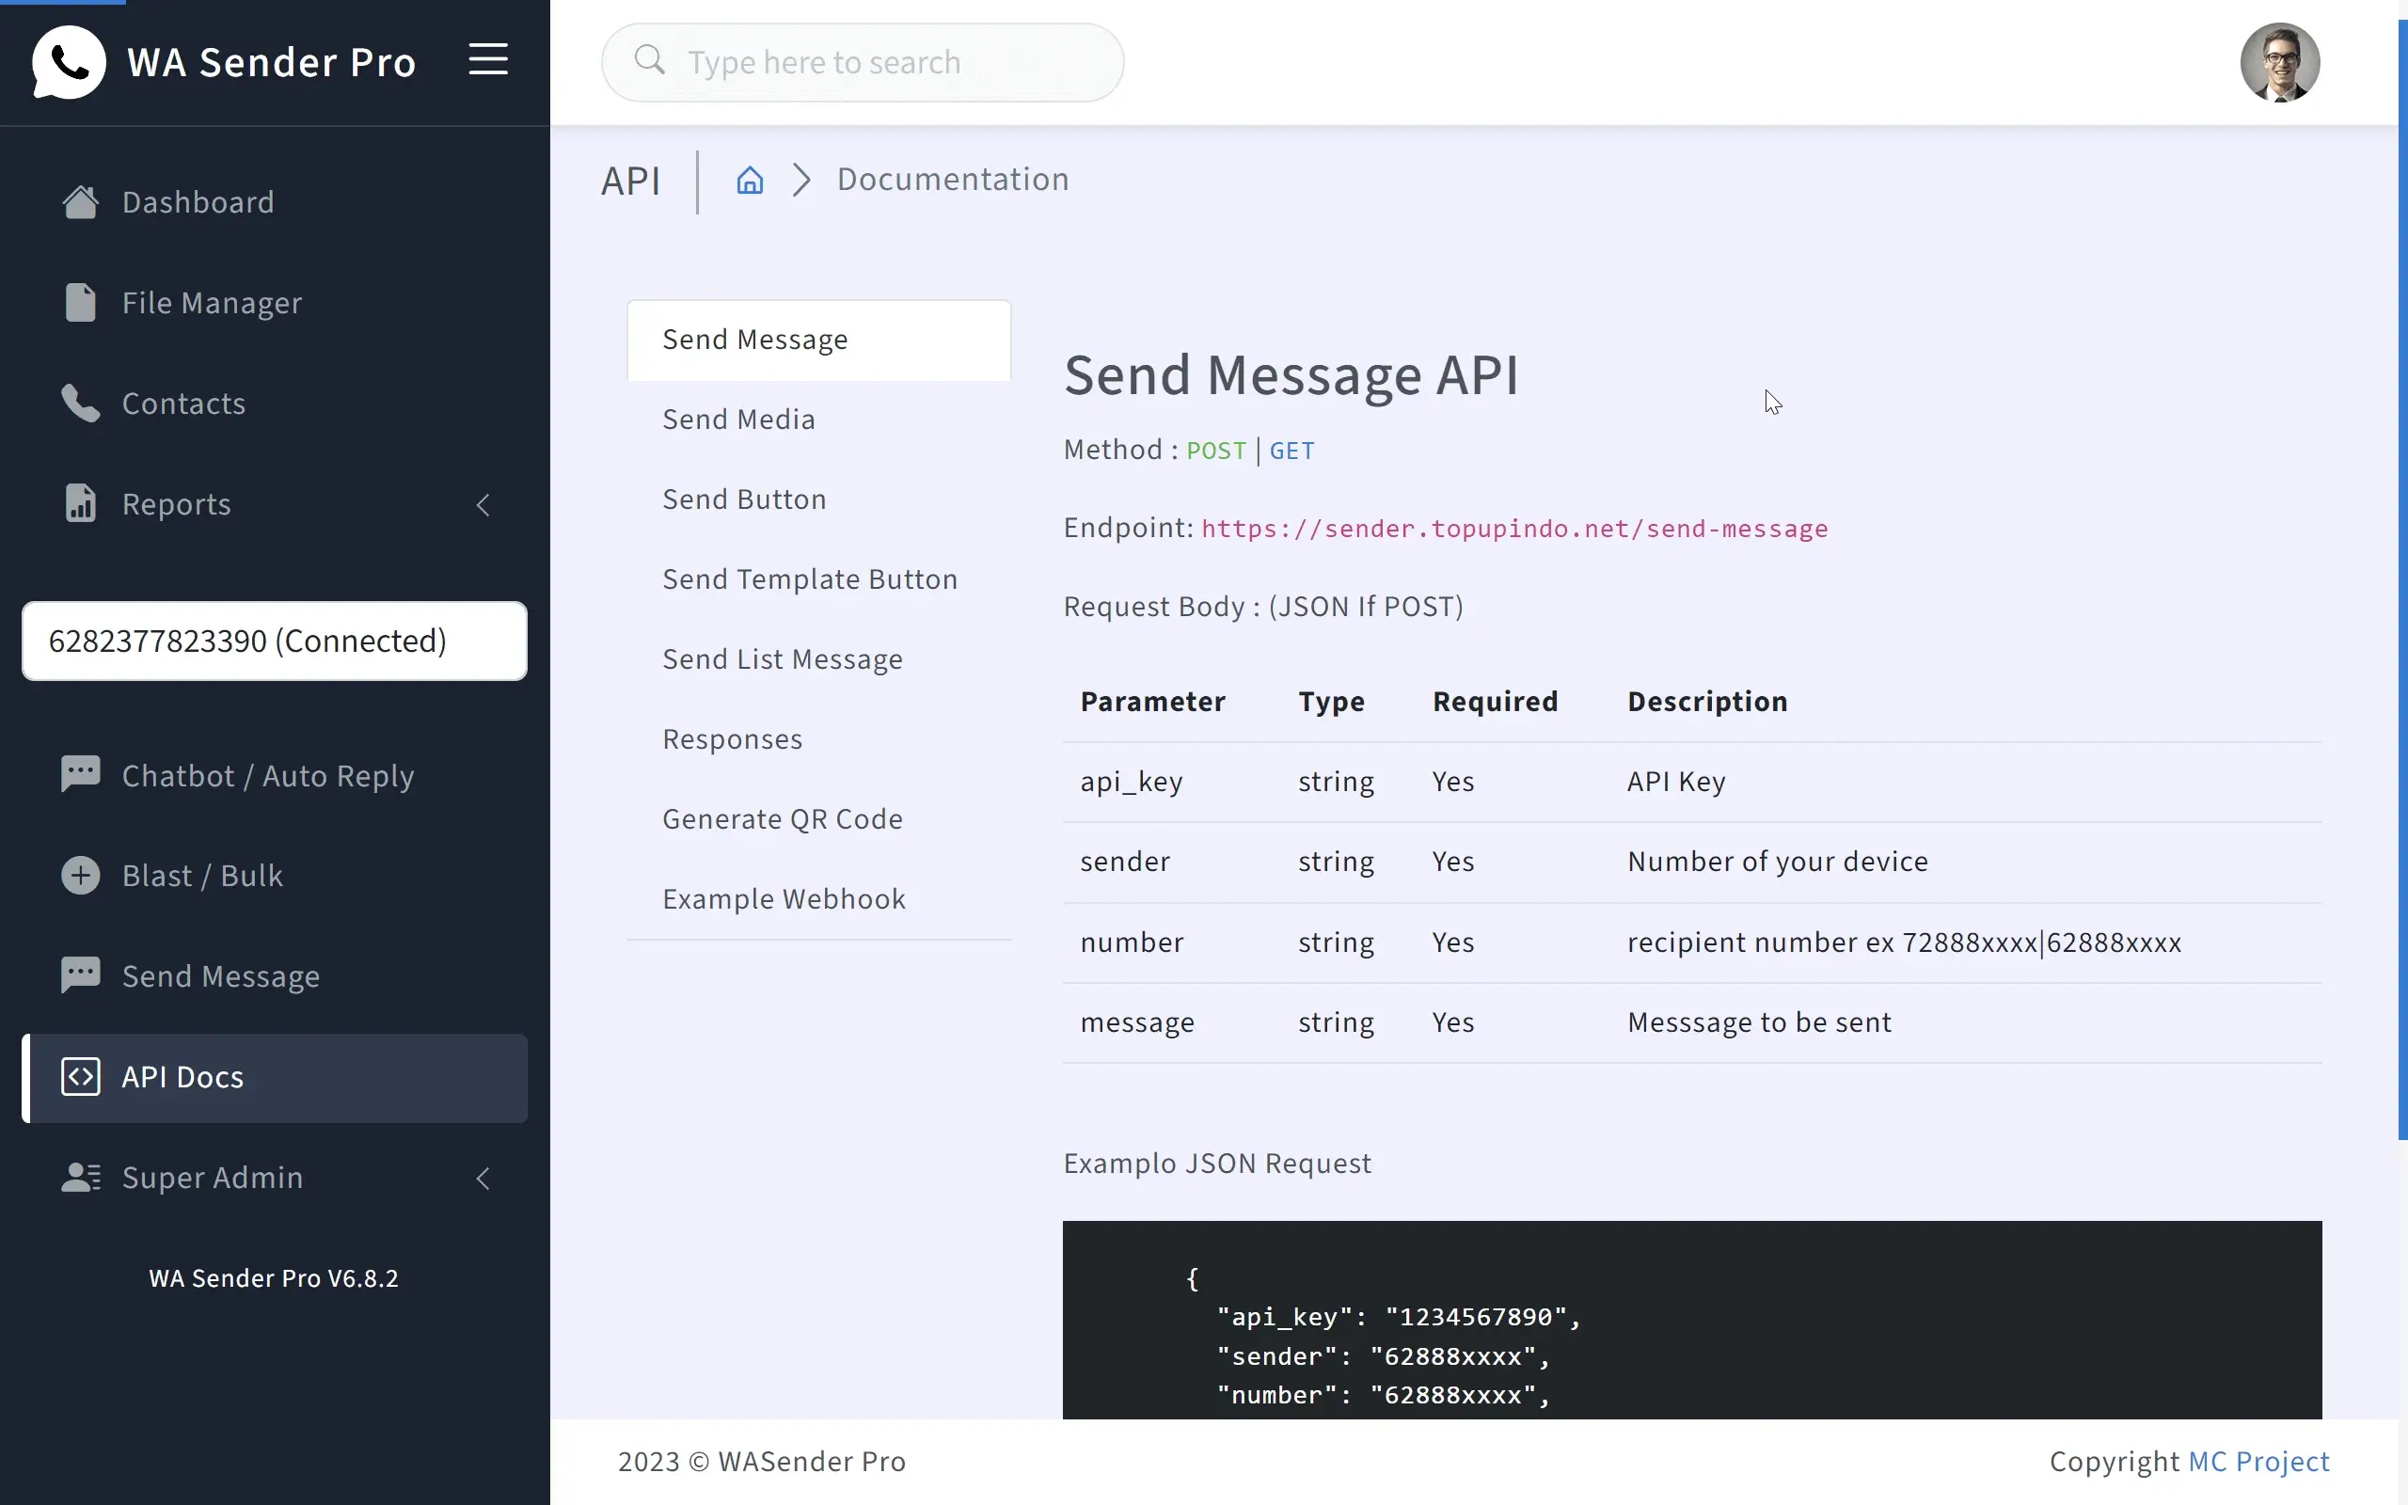Click the home breadcrumb icon
The height and width of the screenshot is (1505, 2408).
(750, 181)
